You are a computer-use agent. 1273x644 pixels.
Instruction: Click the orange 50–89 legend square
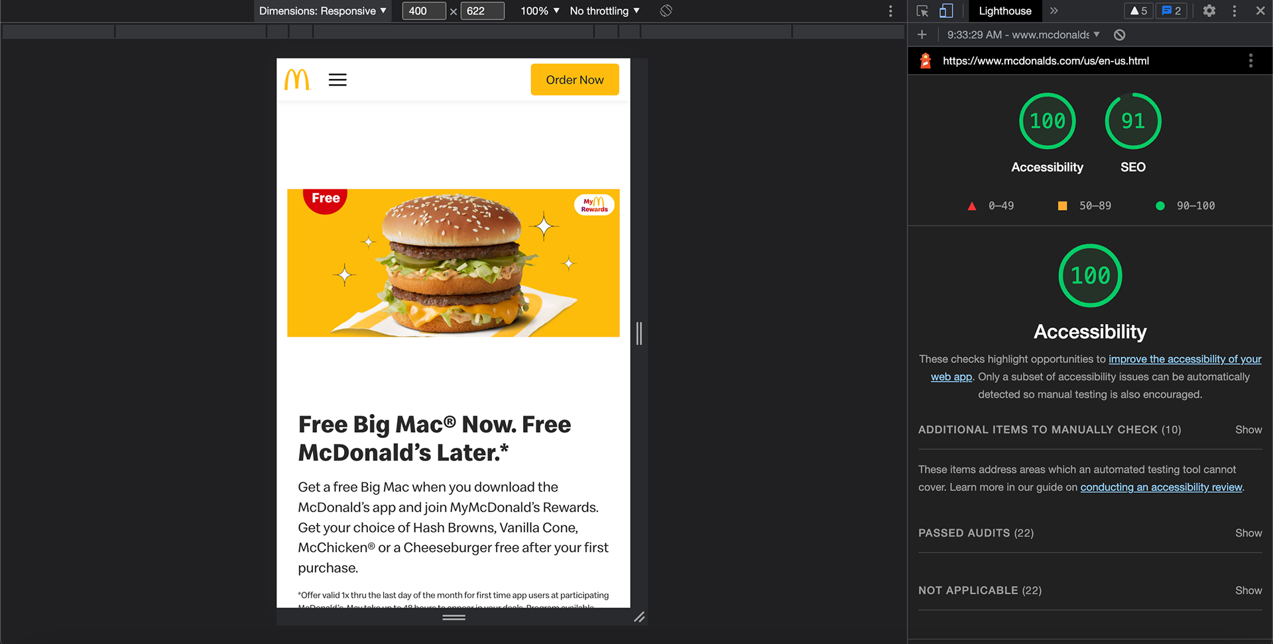(1062, 206)
